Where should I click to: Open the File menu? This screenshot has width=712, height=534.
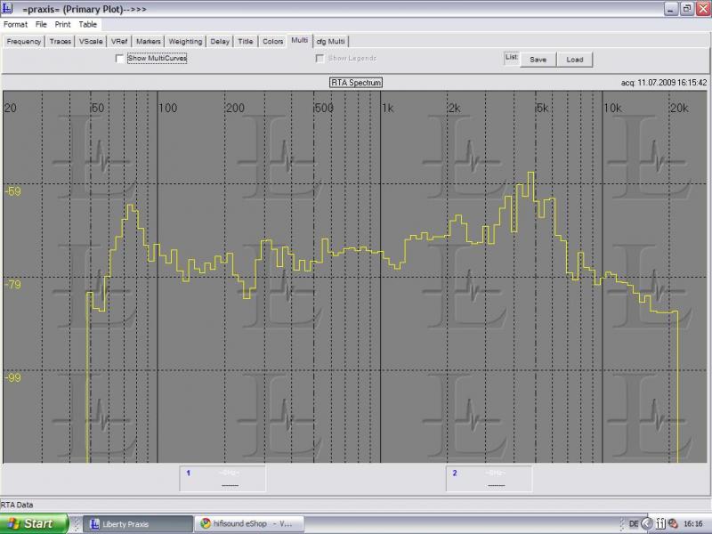point(41,25)
